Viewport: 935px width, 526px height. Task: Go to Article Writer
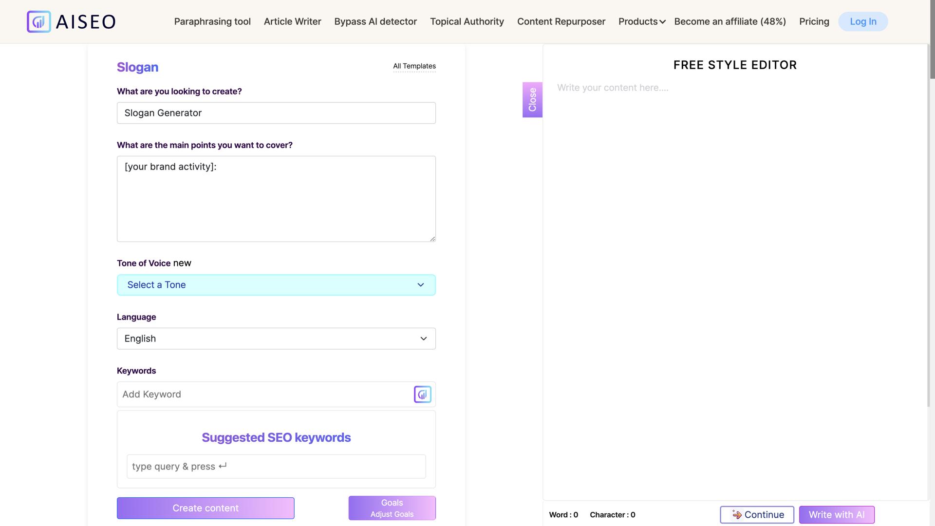tap(292, 22)
